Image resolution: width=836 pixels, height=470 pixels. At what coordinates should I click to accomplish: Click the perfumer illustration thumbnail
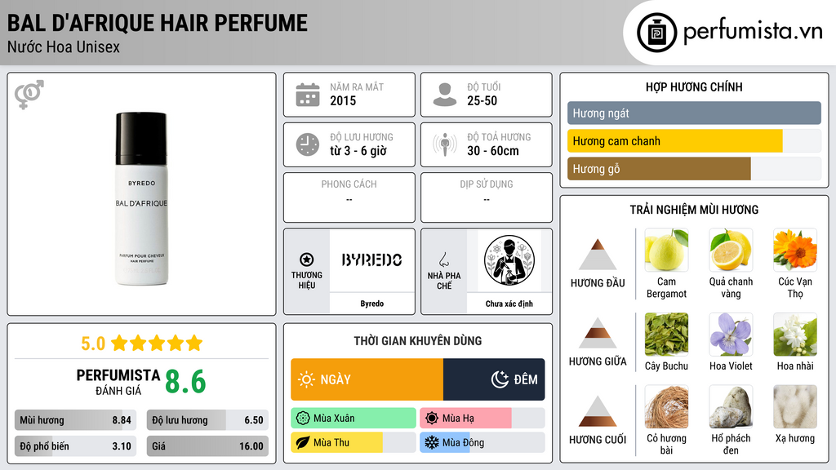(x=509, y=260)
